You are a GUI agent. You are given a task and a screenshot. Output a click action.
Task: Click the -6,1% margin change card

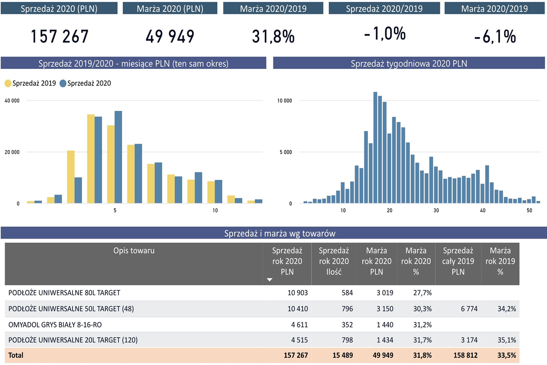coord(495,36)
